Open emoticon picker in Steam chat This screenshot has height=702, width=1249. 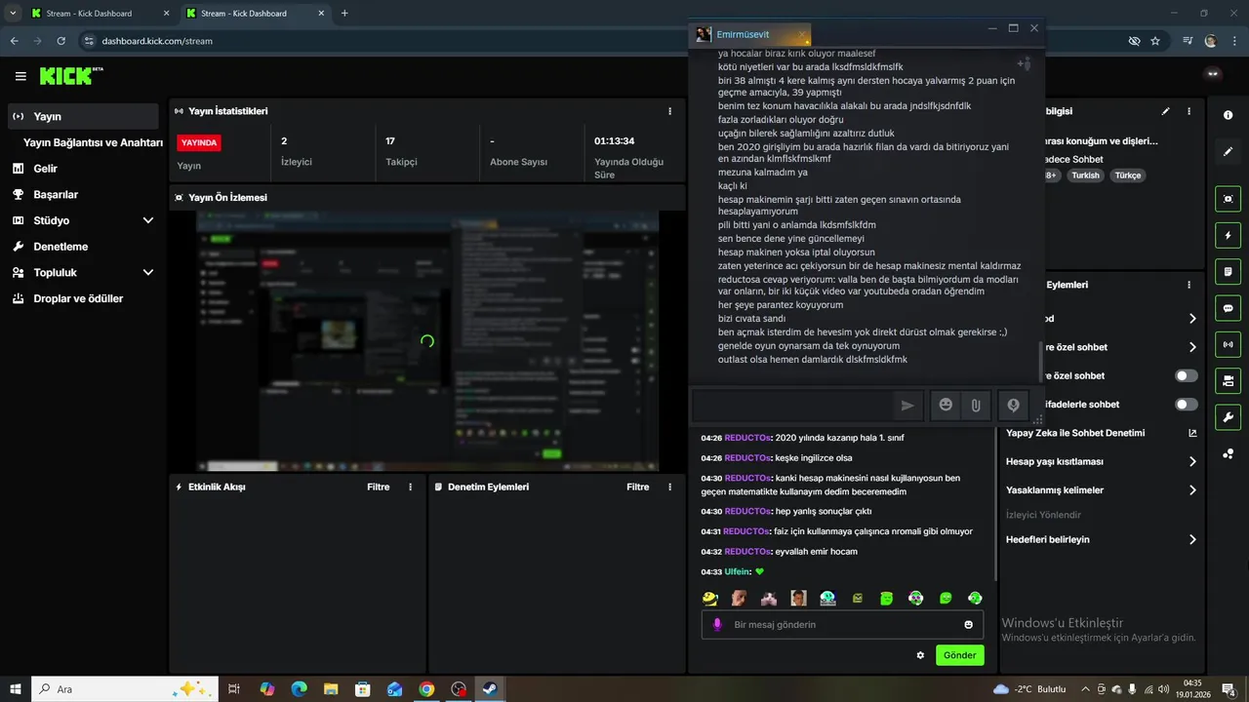pyautogui.click(x=946, y=406)
